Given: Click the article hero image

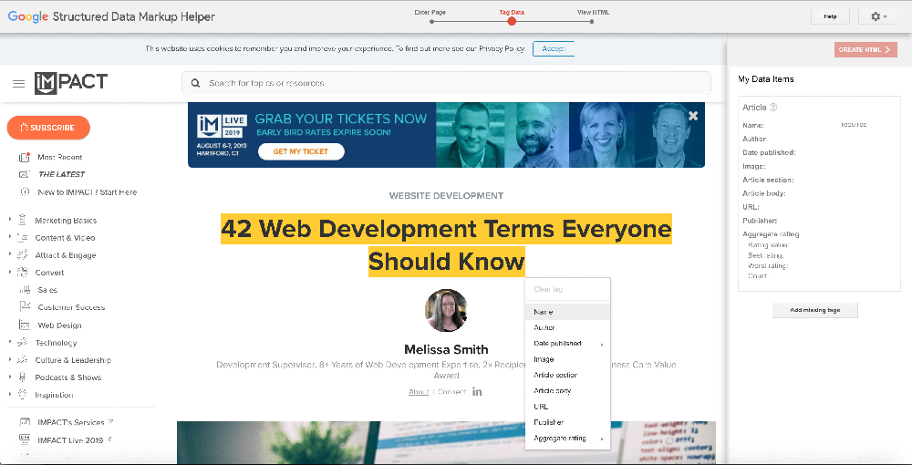Looking at the screenshot, I should tap(446, 441).
